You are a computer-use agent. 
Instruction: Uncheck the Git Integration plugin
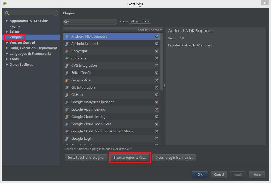157,88
